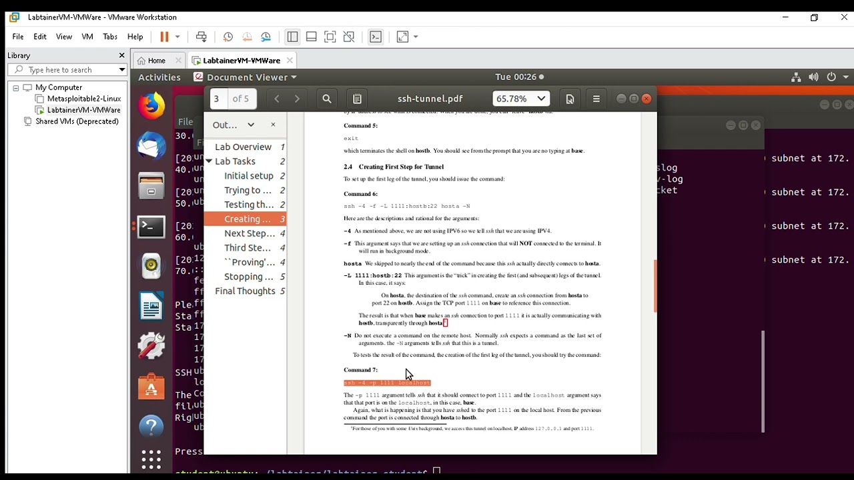
Task: Show applications grid in the dock
Action: click(151, 459)
